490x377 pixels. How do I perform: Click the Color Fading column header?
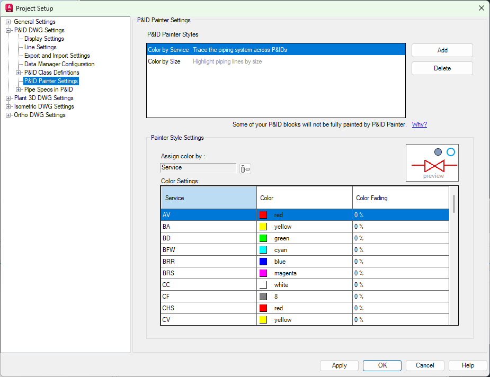coord(401,198)
